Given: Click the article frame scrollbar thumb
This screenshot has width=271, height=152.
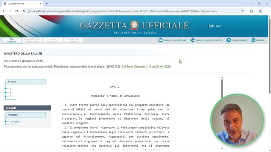Looking at the screenshot, I should click(222, 89).
